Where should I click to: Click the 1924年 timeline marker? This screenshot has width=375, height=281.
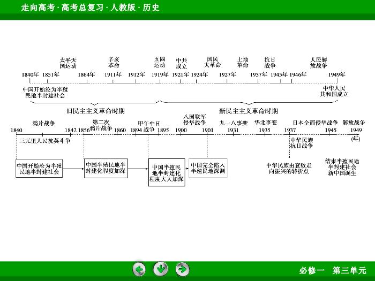(199, 74)
